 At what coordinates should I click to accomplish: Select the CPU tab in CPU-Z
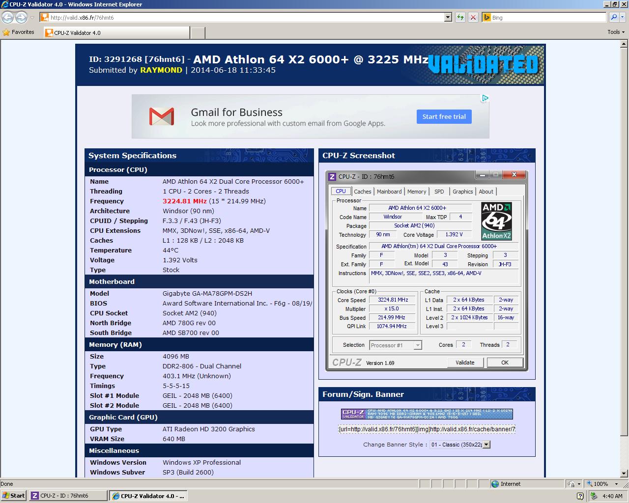coord(341,191)
